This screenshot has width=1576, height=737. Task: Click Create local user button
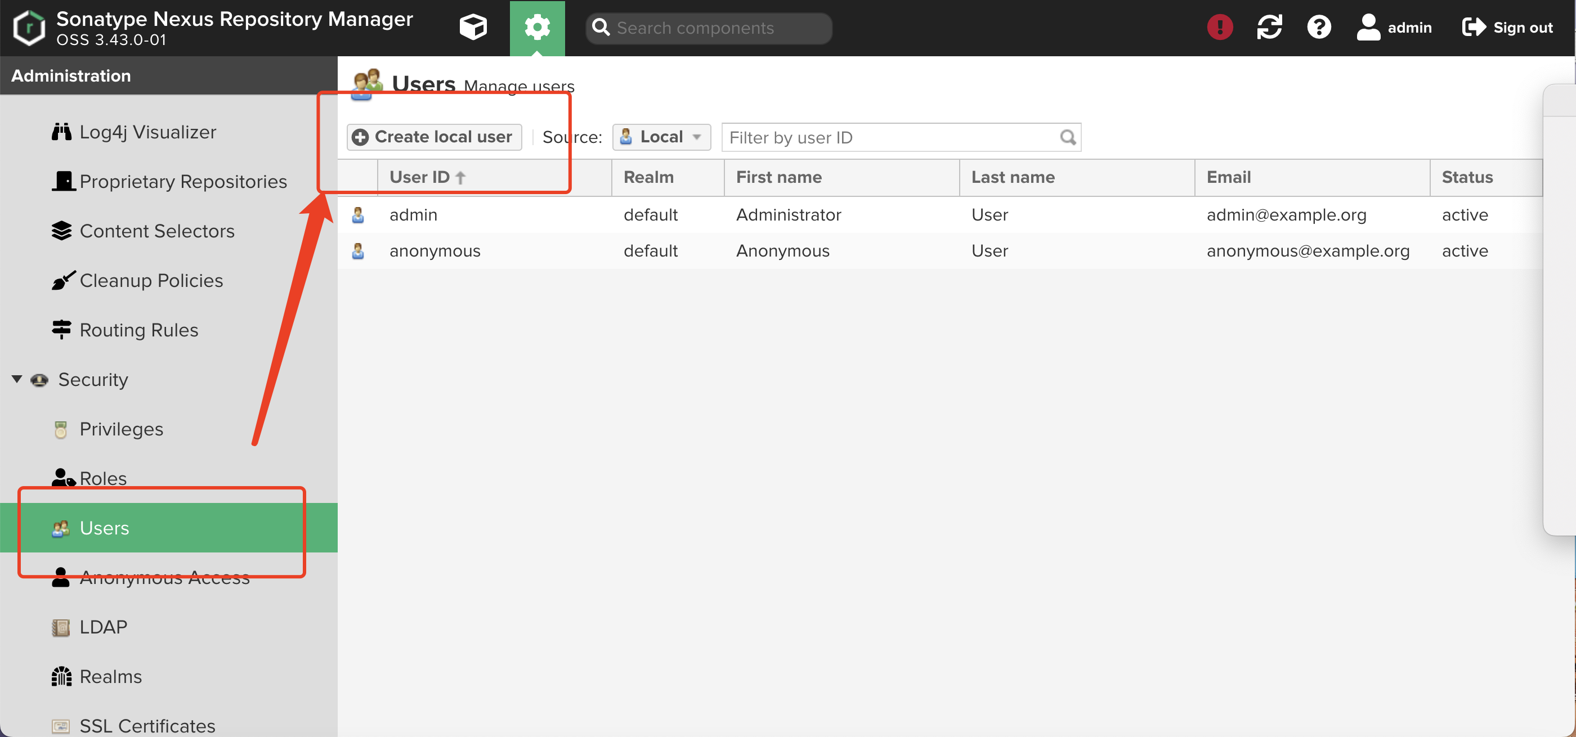pos(434,137)
